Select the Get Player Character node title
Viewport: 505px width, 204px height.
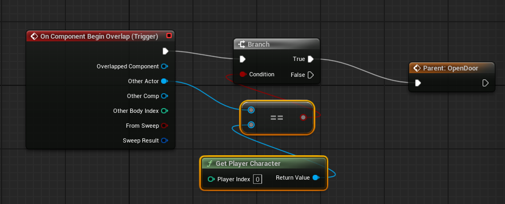tap(248, 164)
